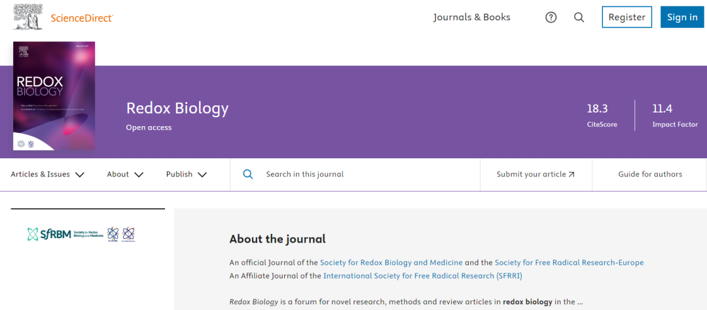Open Journals & Books menu item
Screen dimensions: 707x310
pyautogui.click(x=471, y=18)
